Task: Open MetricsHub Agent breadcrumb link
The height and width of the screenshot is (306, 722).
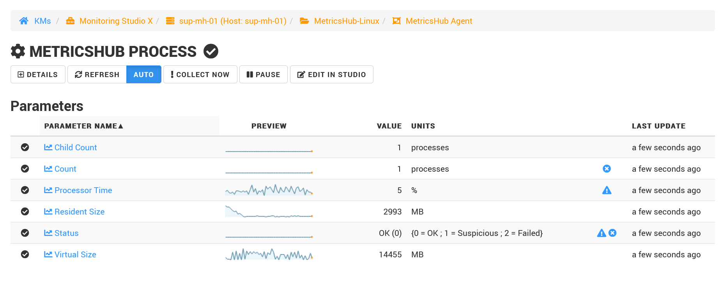Action: pos(439,21)
